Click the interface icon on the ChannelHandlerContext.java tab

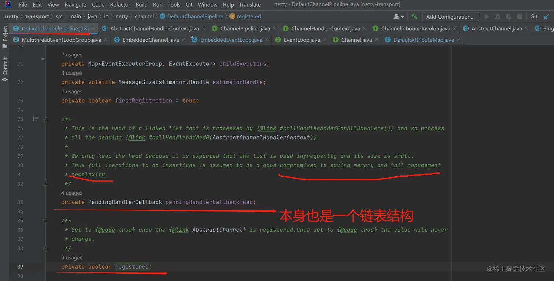tap(286, 28)
